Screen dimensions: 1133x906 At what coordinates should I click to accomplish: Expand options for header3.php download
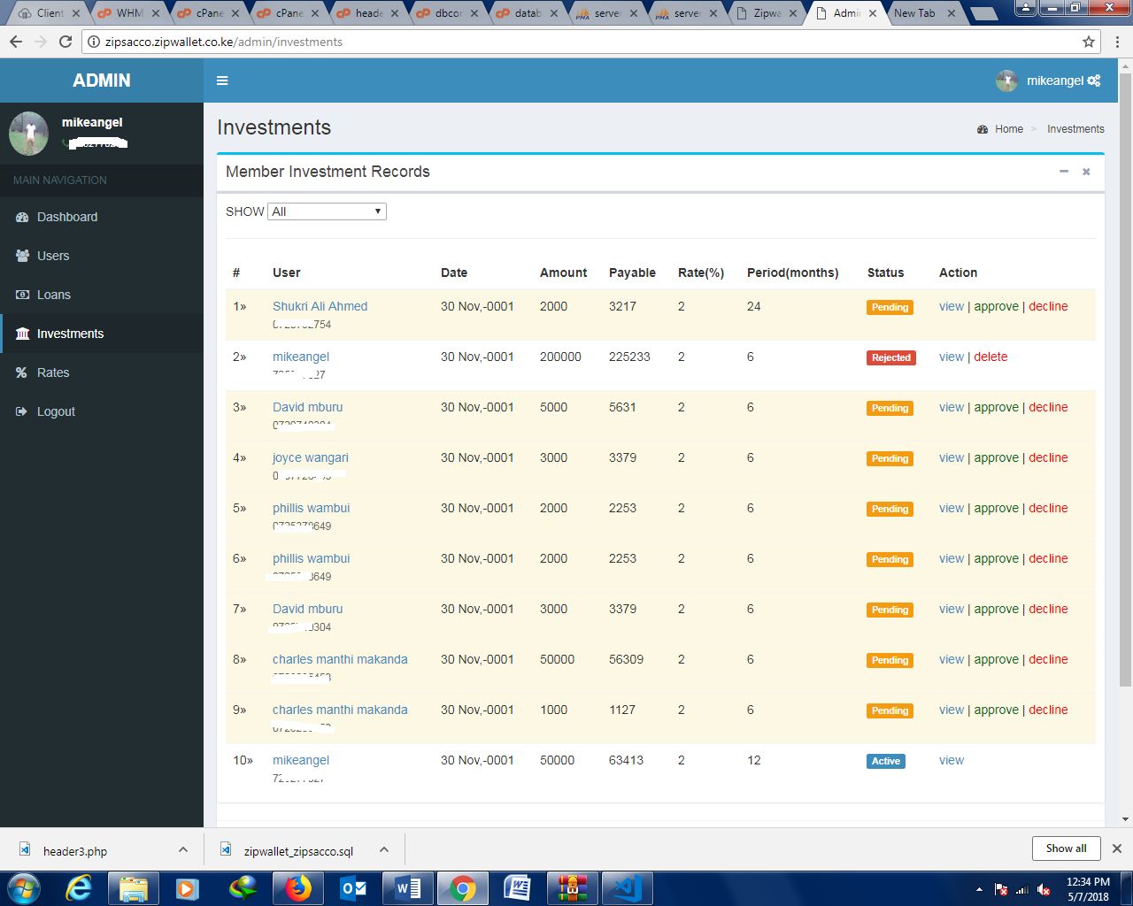click(183, 849)
